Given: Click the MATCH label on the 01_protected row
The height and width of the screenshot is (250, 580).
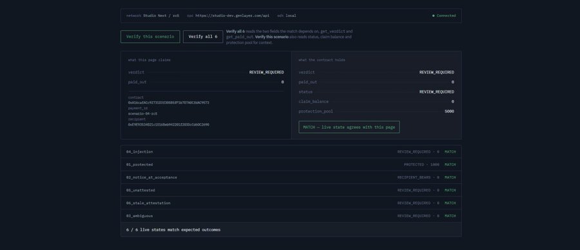Looking at the screenshot, I should [450, 164].
